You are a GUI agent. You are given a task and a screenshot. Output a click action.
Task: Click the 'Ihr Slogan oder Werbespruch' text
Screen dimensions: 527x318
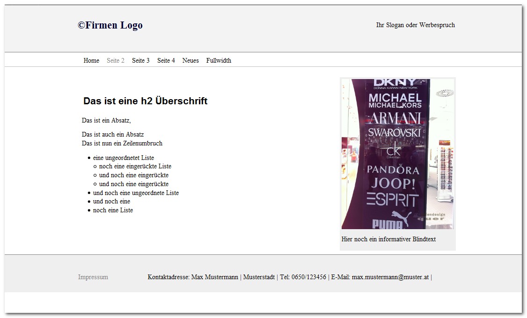[415, 25]
